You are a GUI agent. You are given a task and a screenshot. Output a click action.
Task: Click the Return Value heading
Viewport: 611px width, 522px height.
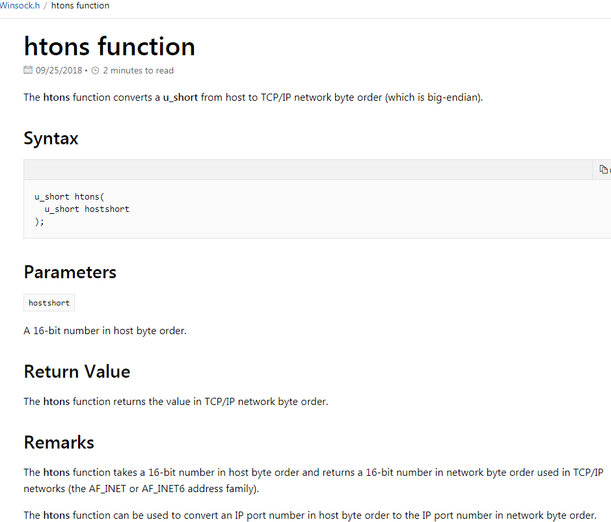click(x=77, y=371)
